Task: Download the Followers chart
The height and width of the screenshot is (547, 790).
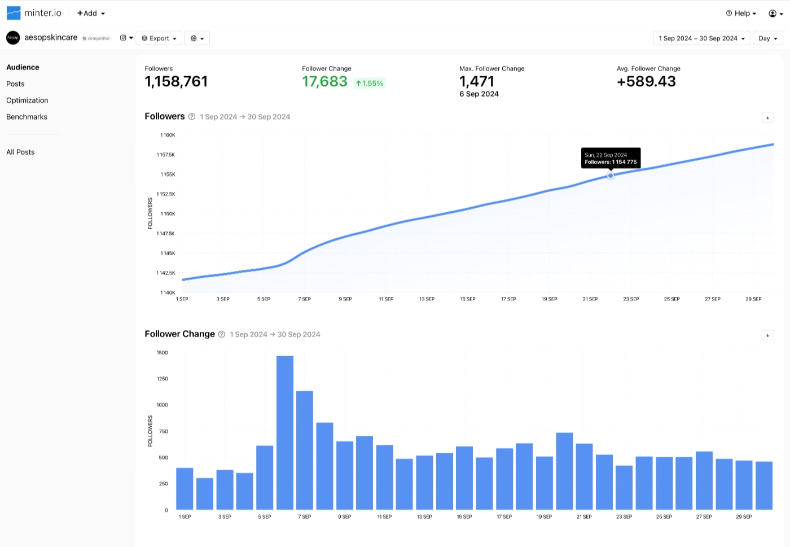Action: (767, 117)
